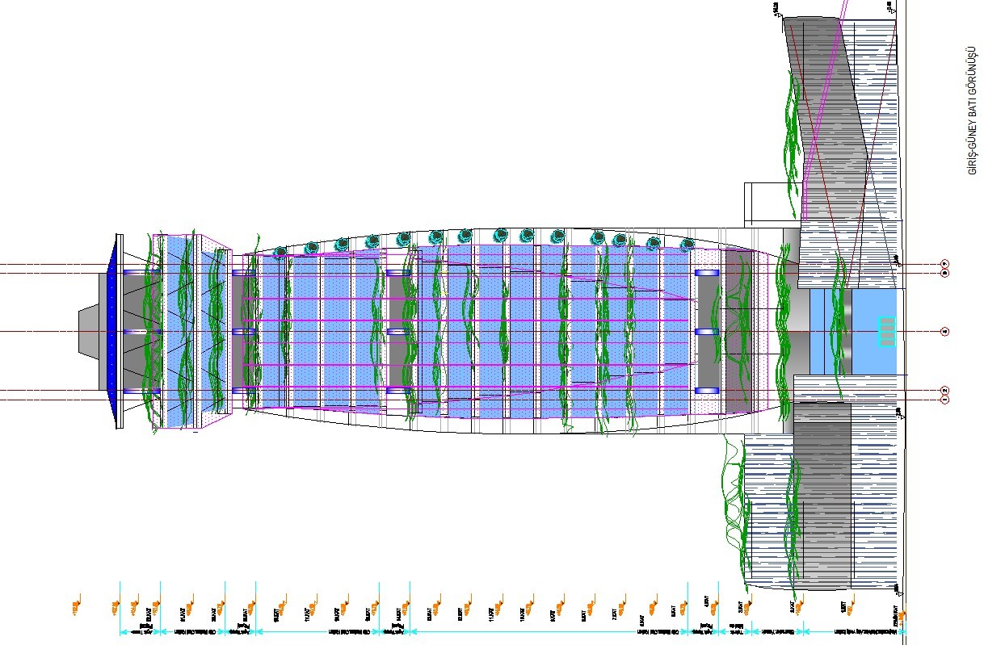Pick the gray spire tip at the tower top
Viewport: 984px width, 645px height.
[88, 331]
